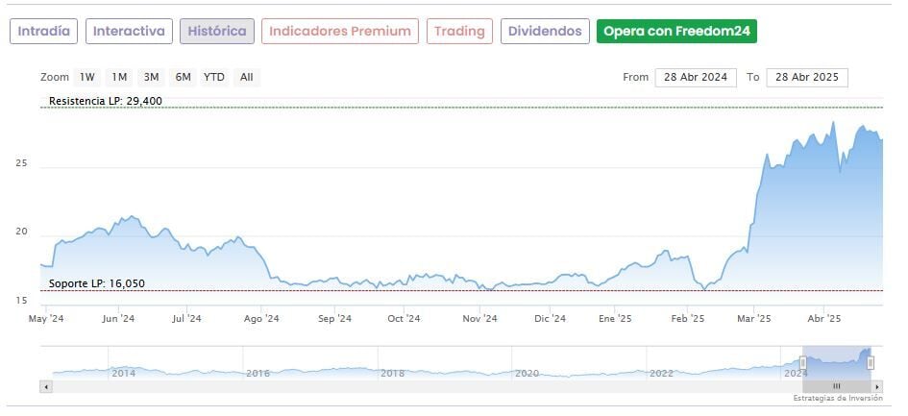View the Dividendos tab

click(x=545, y=31)
